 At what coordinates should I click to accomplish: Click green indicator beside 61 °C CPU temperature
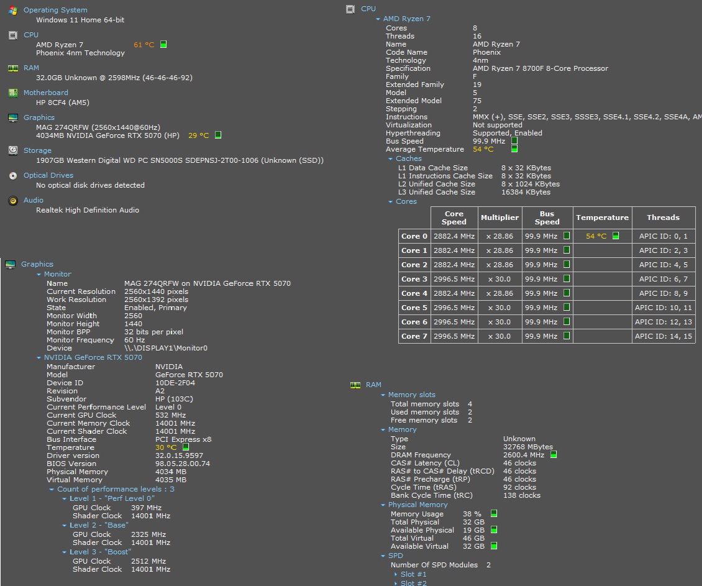tap(163, 44)
